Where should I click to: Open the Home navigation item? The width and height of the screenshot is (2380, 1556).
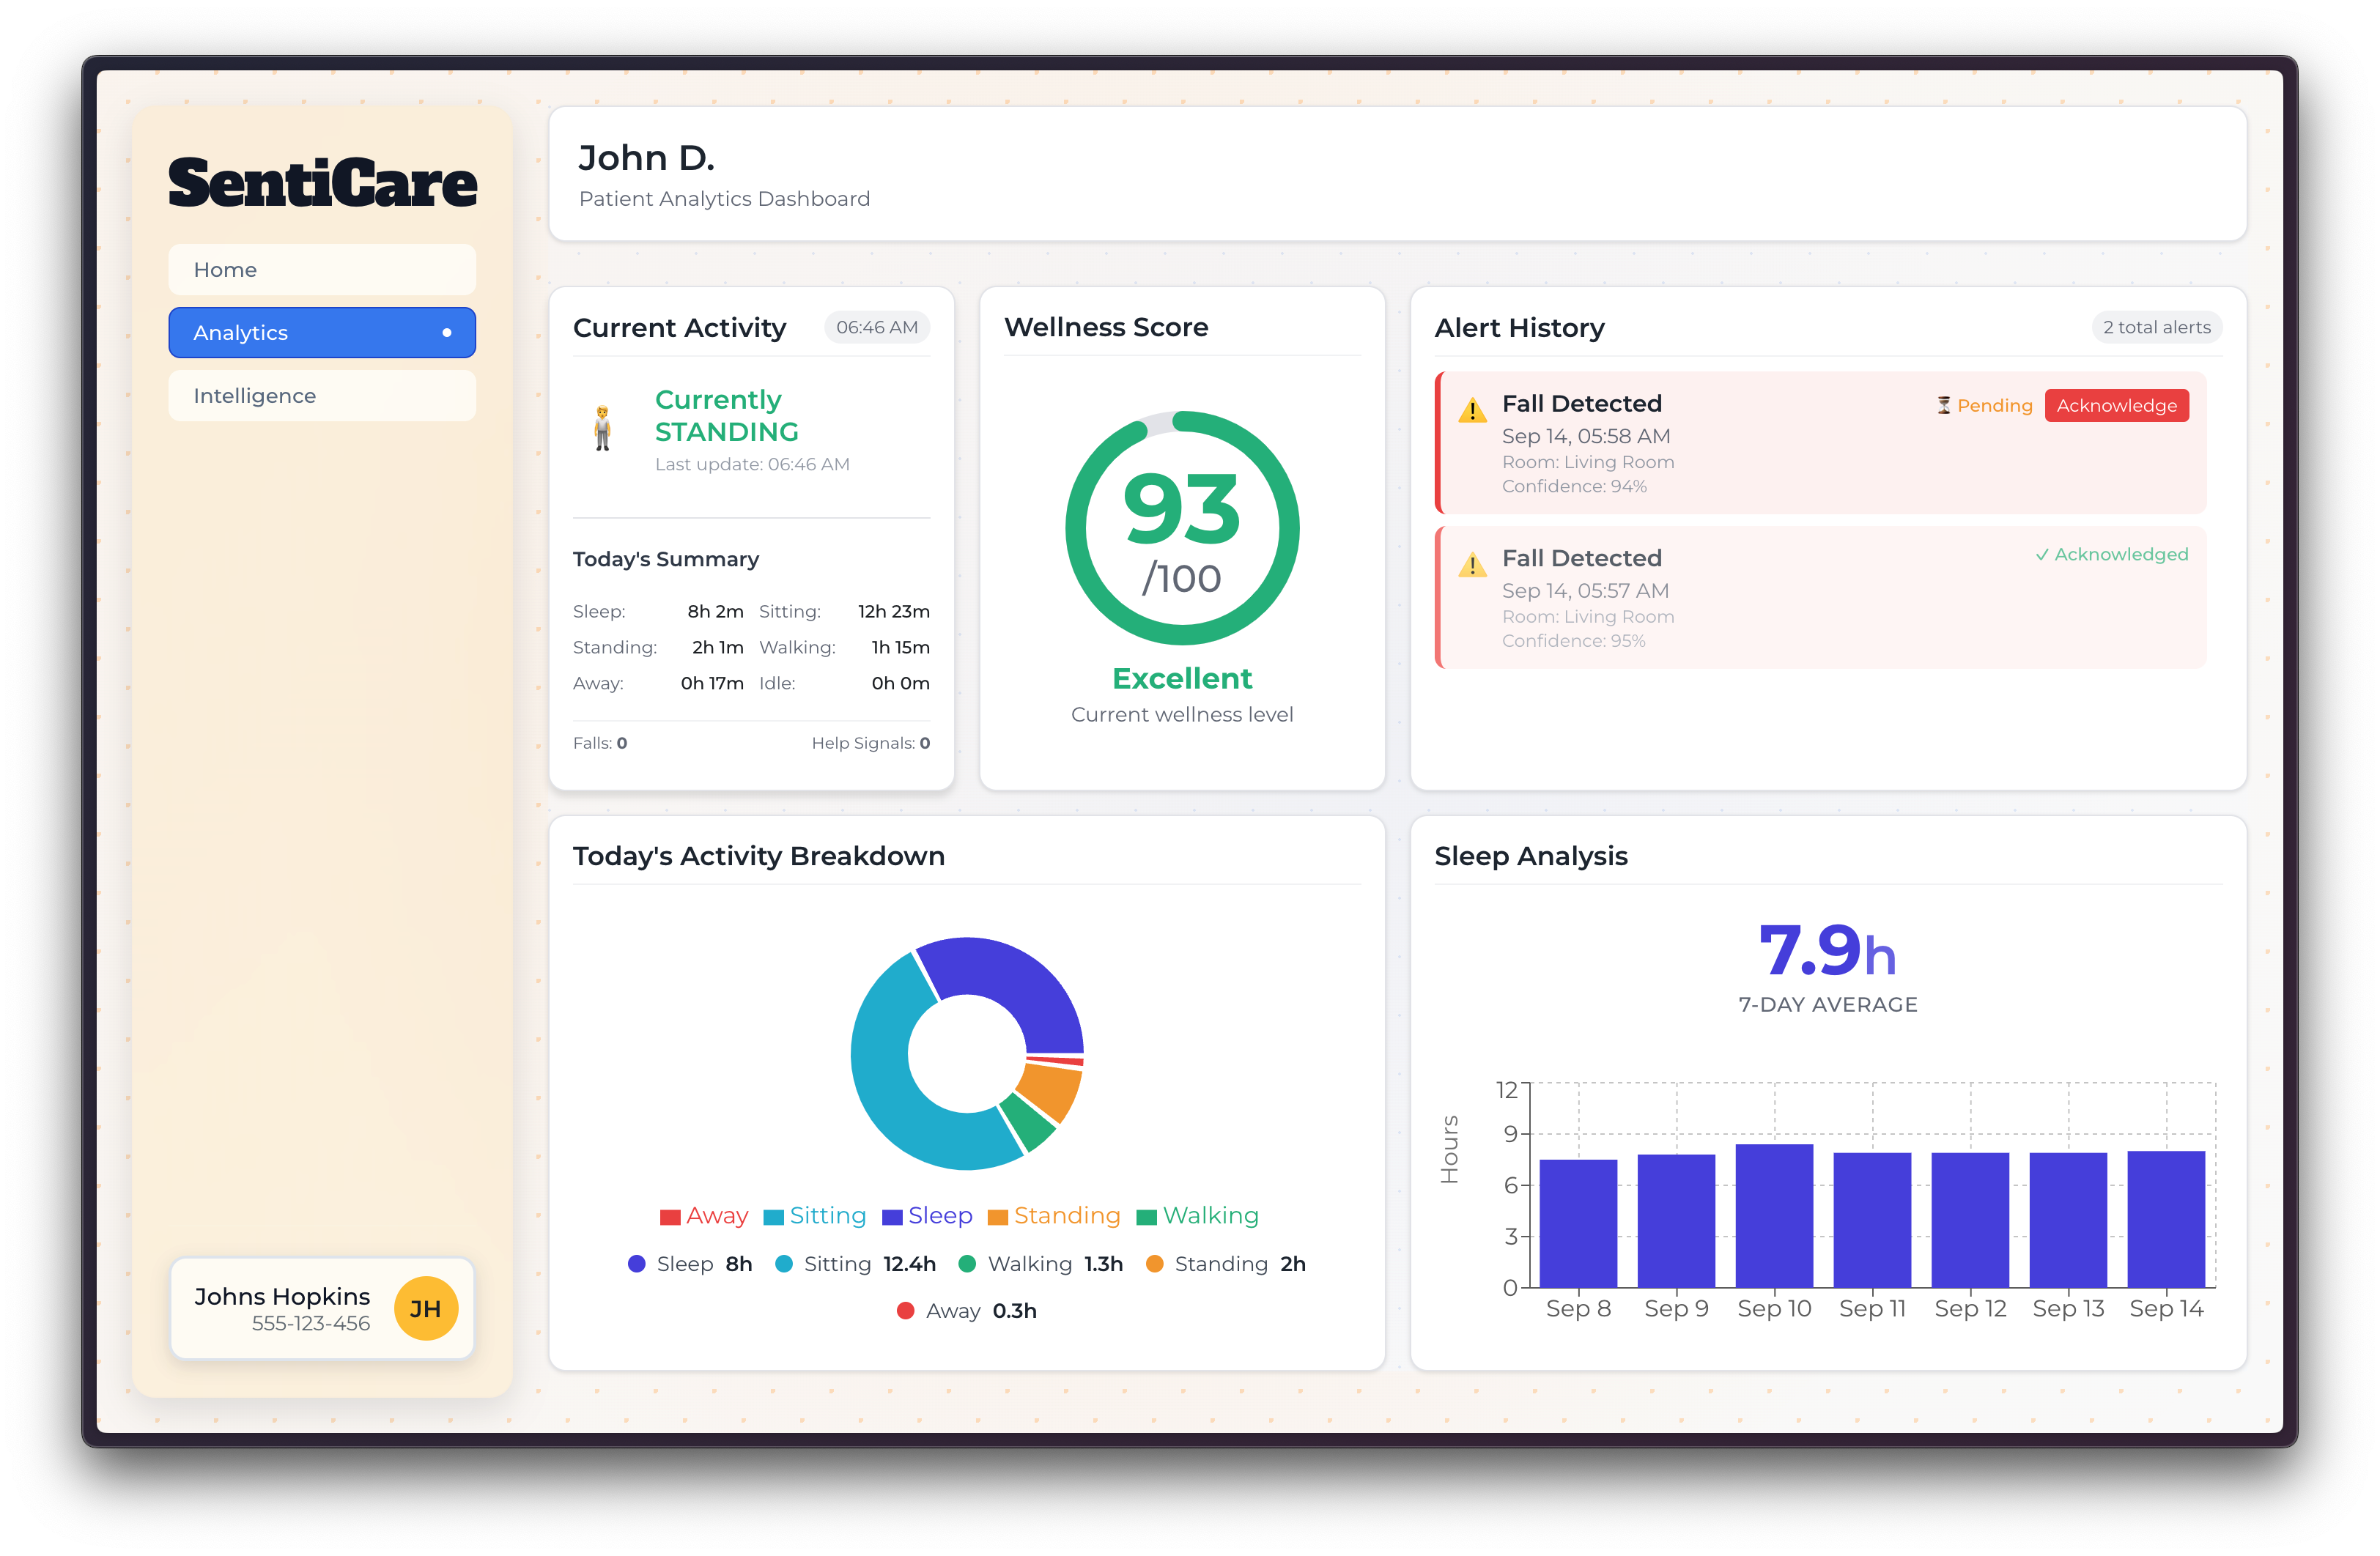(322, 270)
